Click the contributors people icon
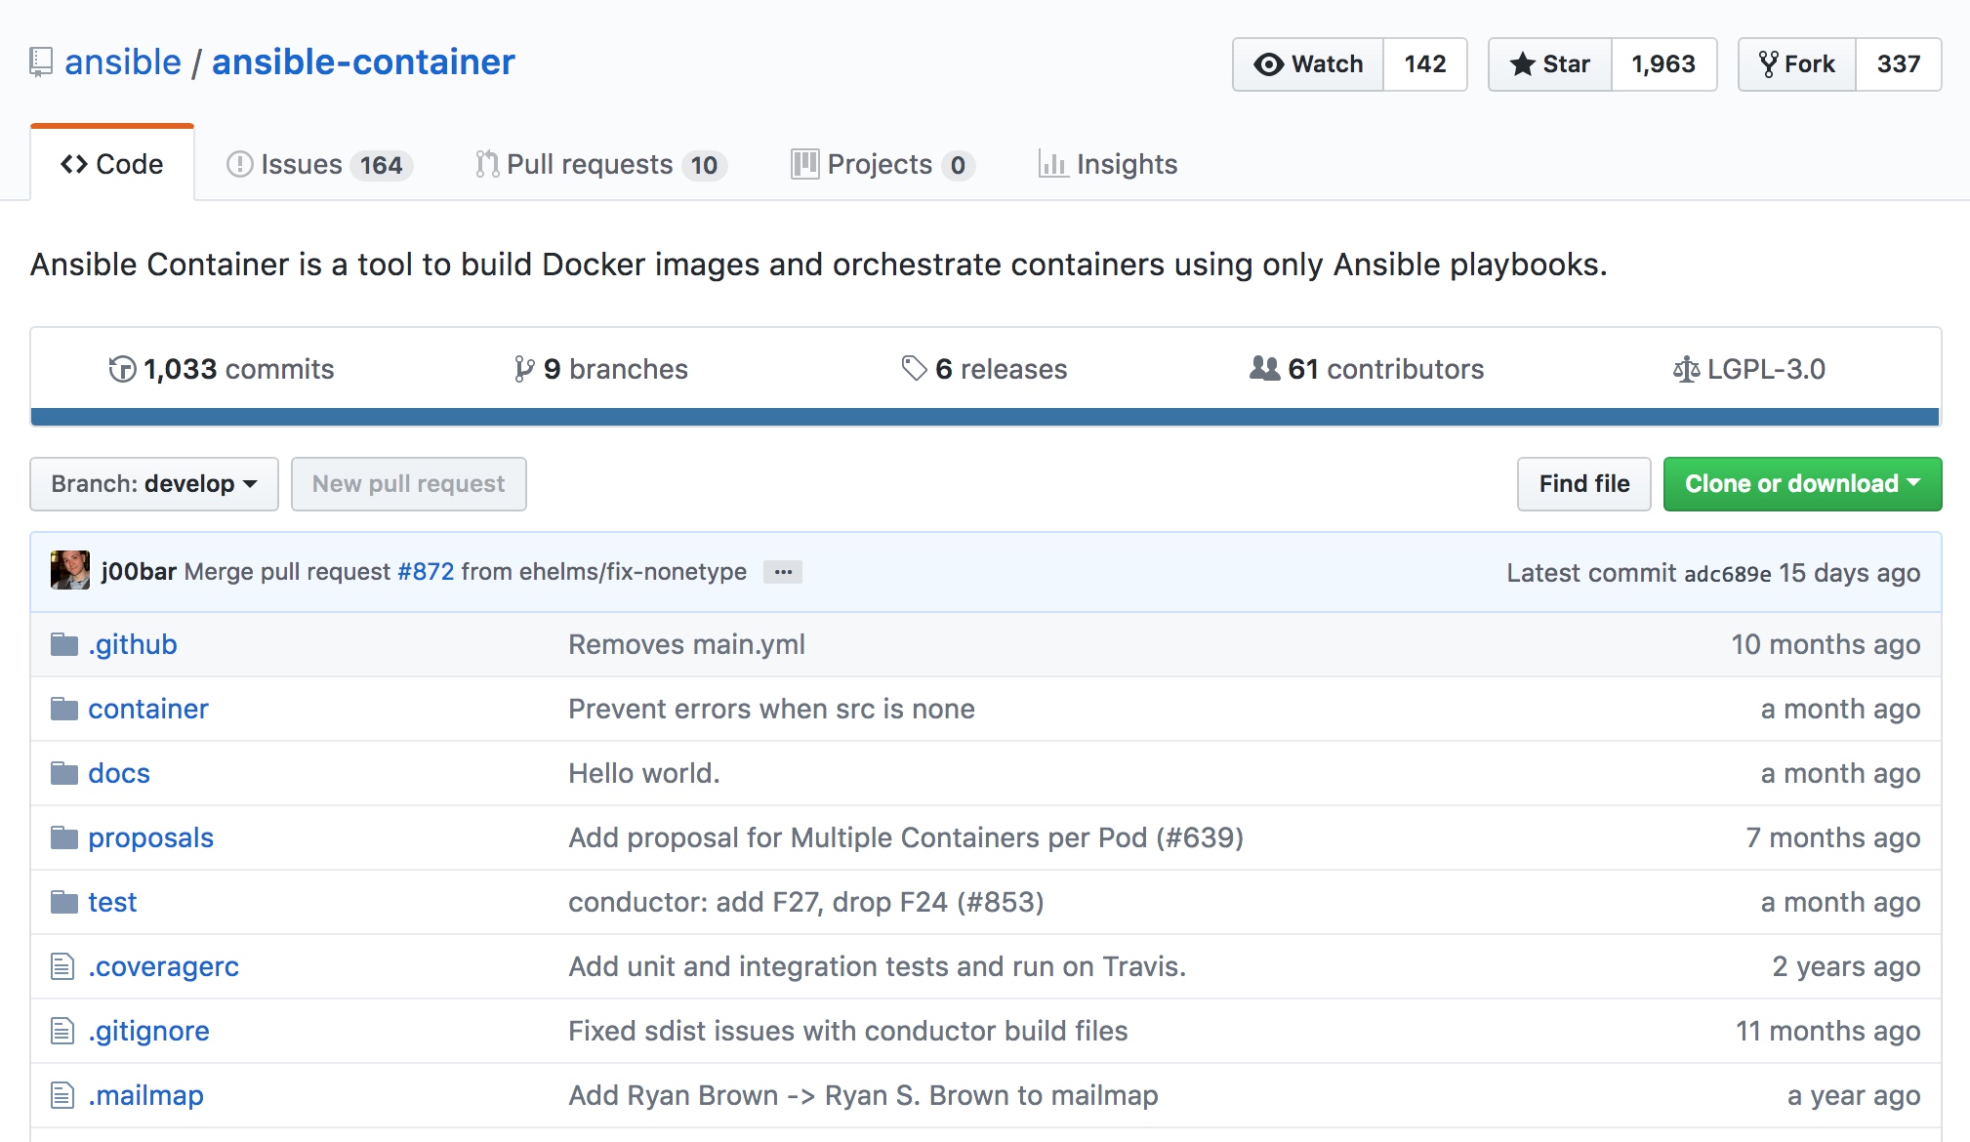1970x1142 pixels. [1264, 368]
